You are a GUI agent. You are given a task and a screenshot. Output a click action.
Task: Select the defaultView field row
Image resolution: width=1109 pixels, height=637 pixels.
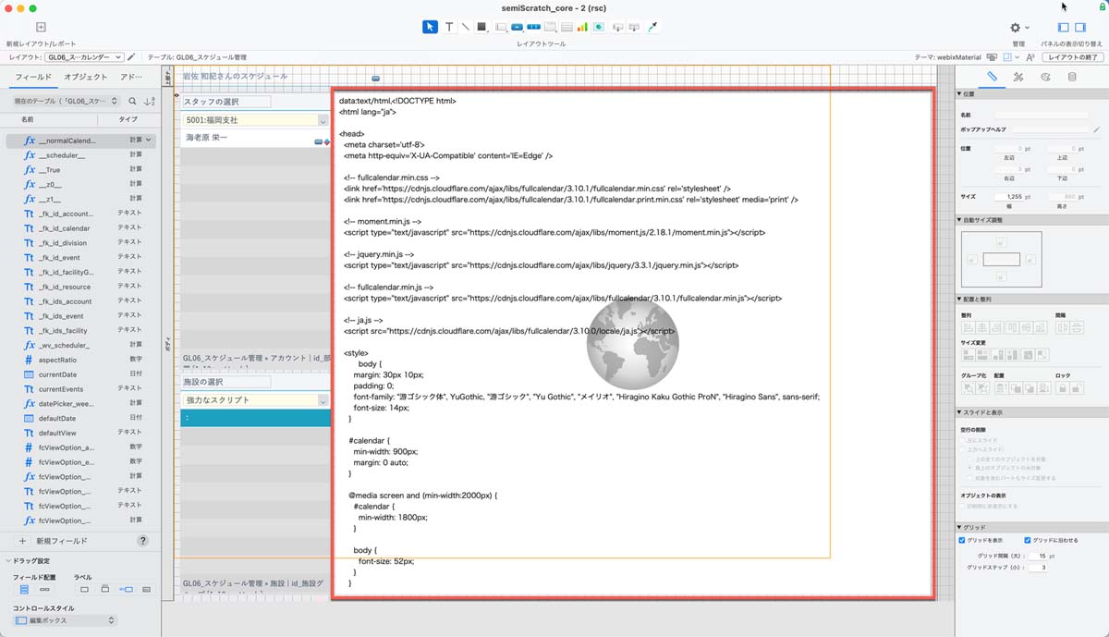coord(81,433)
